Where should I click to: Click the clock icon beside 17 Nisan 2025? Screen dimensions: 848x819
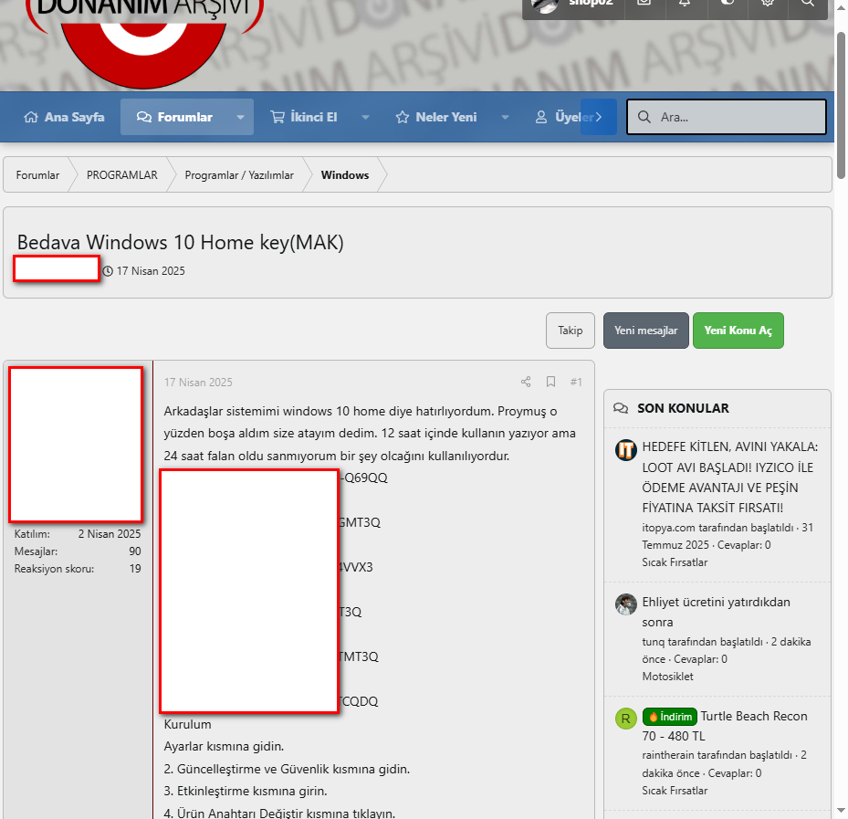[x=108, y=271]
